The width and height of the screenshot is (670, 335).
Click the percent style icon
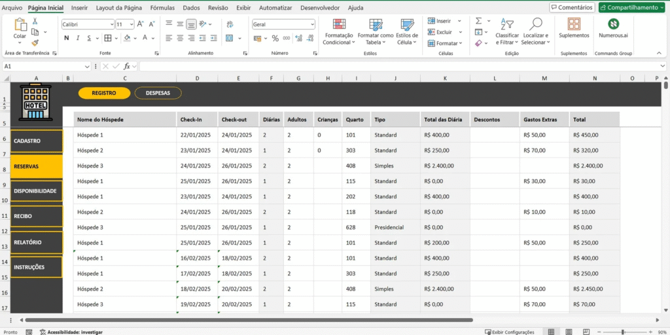[275, 39]
